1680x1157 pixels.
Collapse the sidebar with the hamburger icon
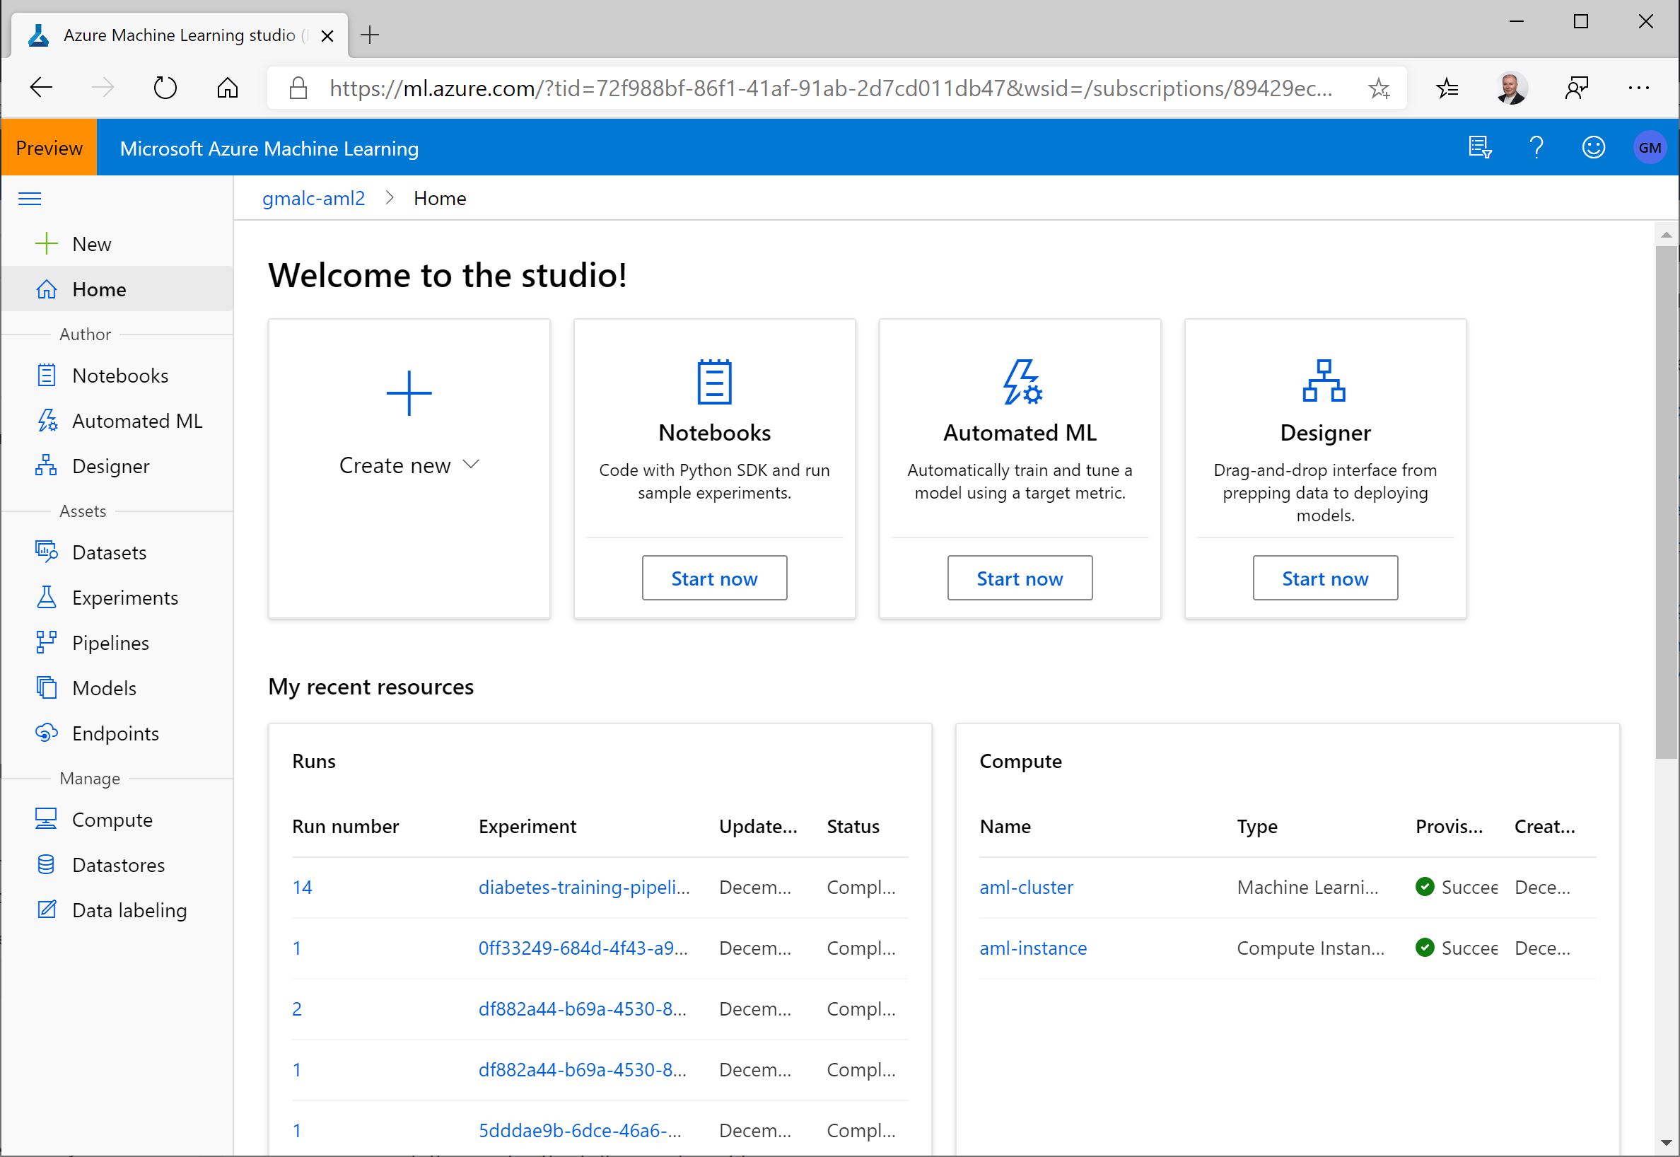tap(30, 198)
